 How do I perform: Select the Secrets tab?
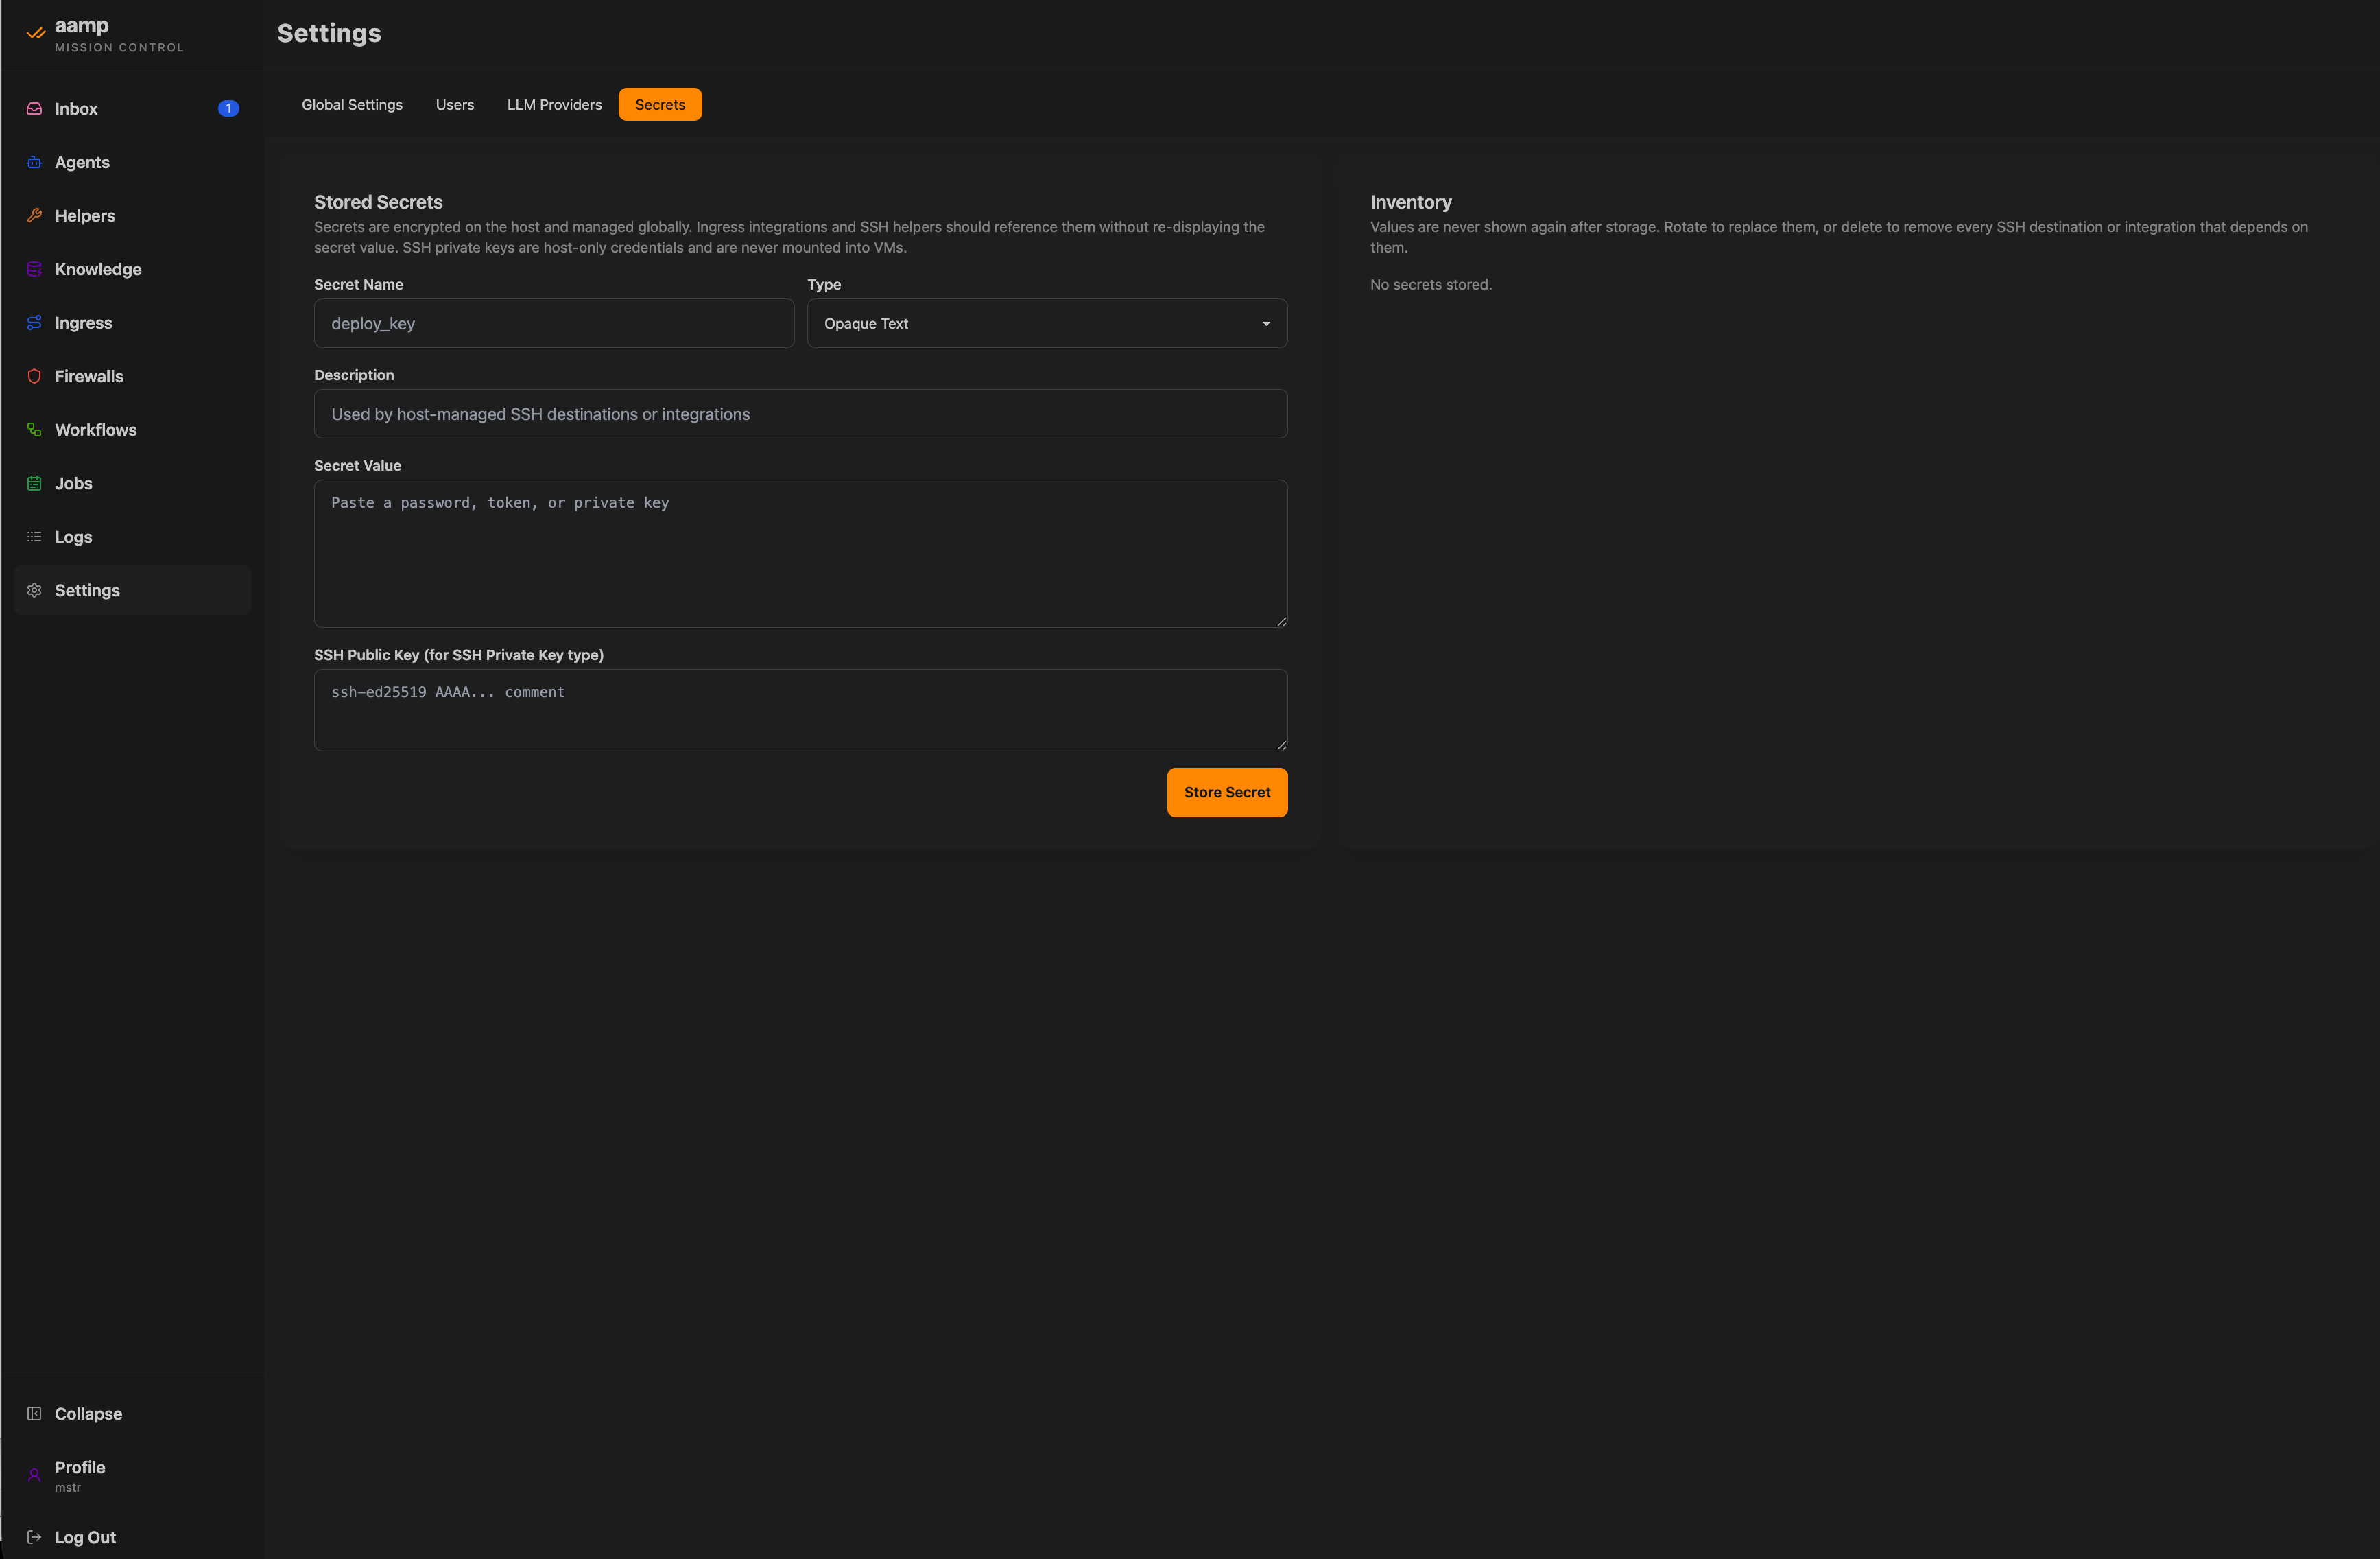coord(660,104)
